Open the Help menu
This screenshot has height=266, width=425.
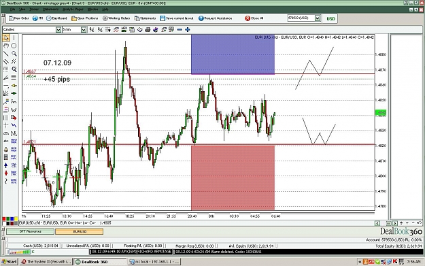click(105, 10)
